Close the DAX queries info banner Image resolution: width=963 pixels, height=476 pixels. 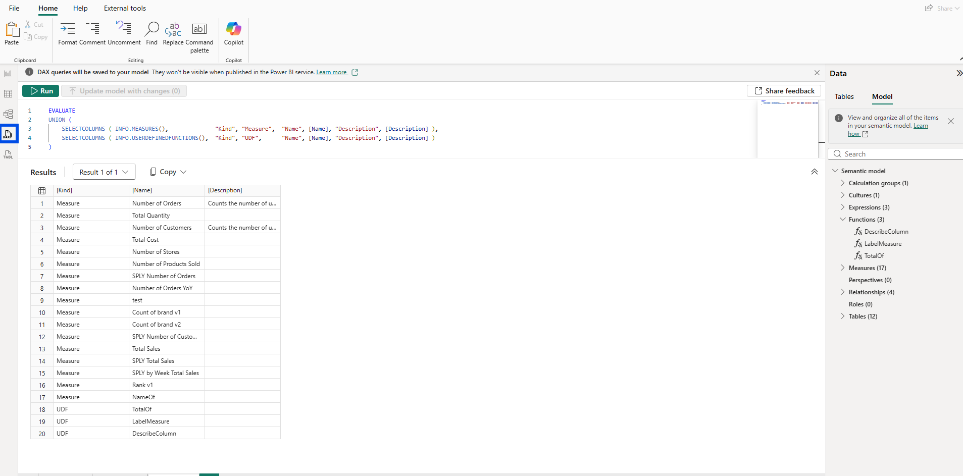(817, 73)
